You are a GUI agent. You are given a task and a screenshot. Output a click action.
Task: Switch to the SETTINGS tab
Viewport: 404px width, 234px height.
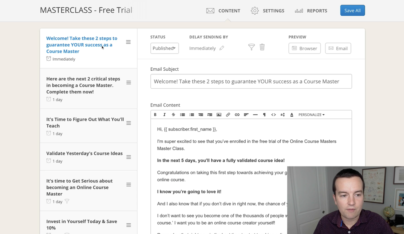268,11
